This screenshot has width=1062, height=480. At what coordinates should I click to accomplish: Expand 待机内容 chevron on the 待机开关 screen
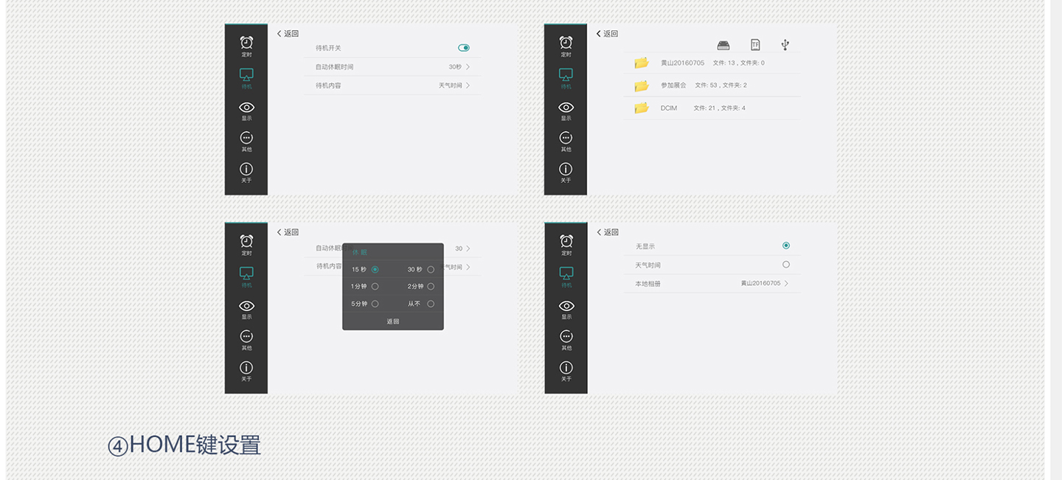[468, 86]
